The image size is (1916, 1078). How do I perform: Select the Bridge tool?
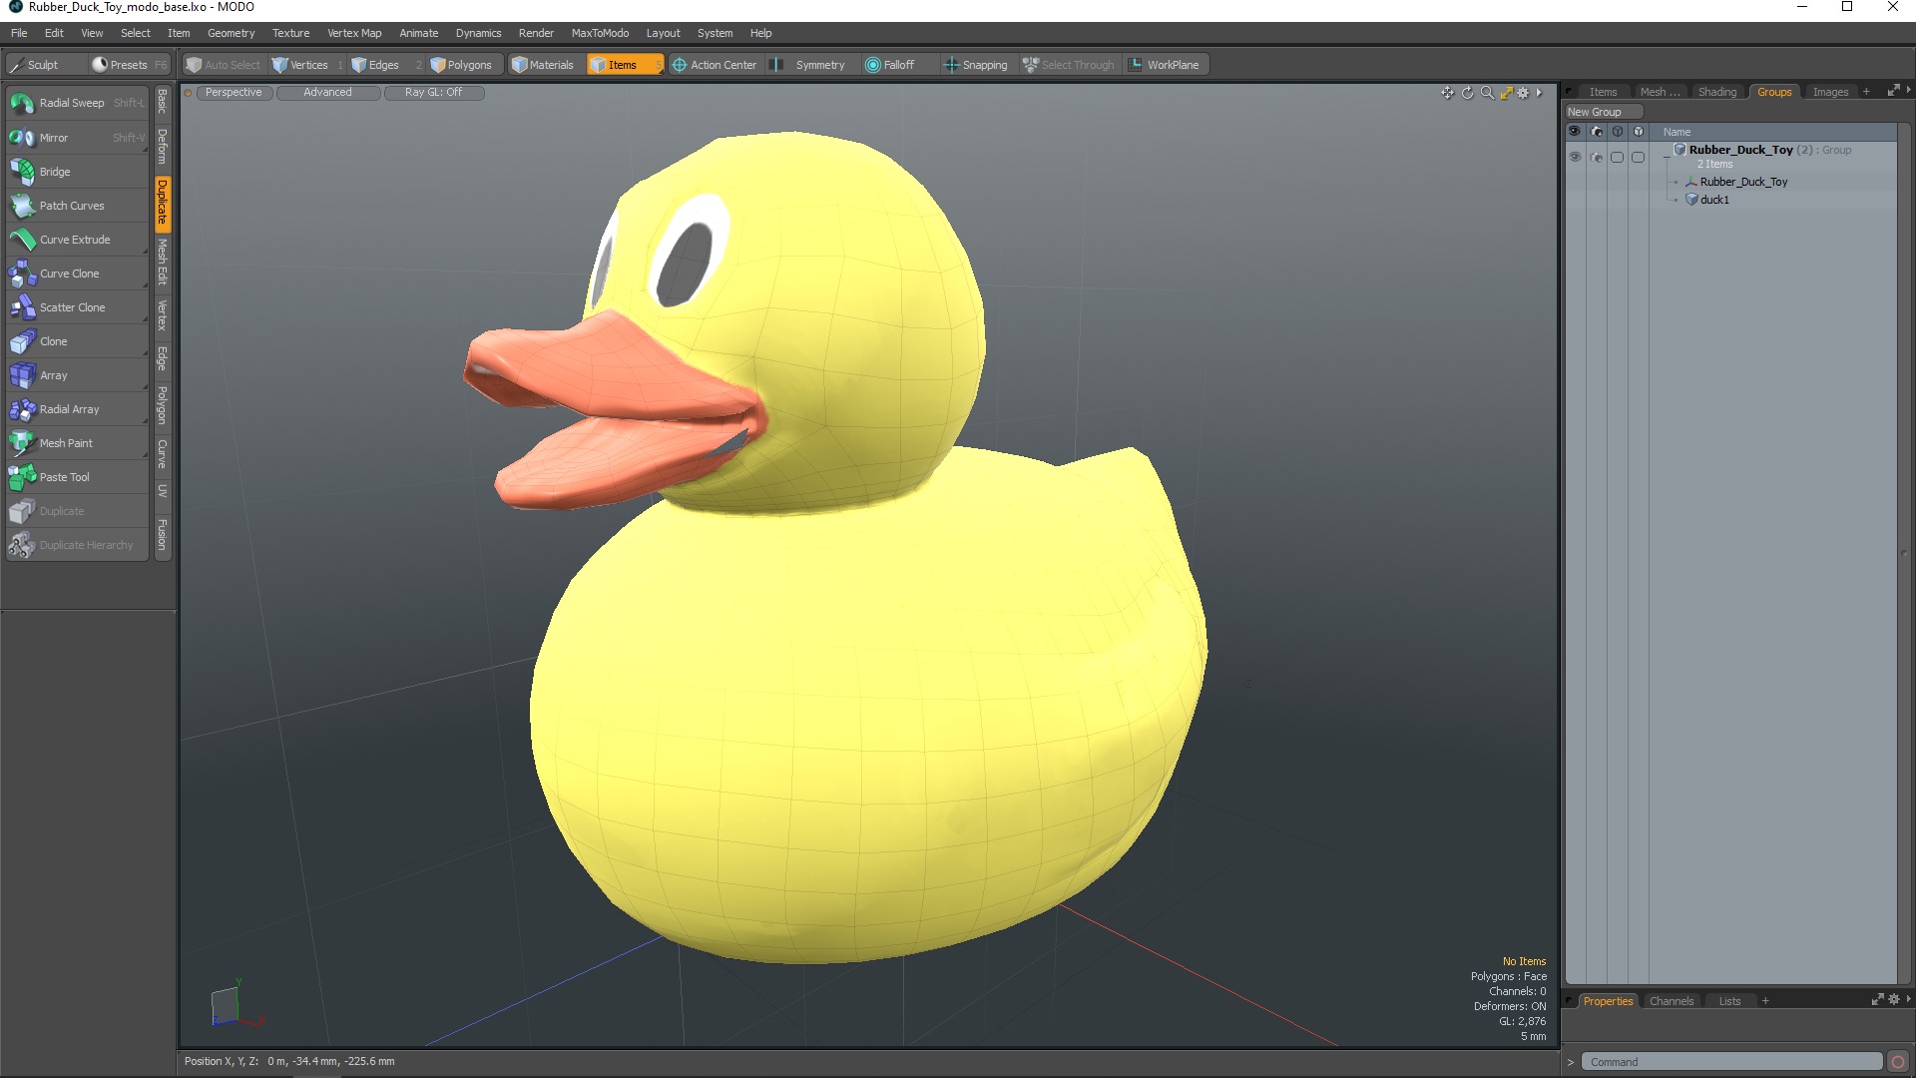[54, 171]
